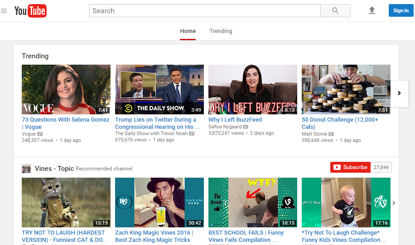The height and width of the screenshot is (245, 415).
Task: Click '675,670 views' text
Action: pos(131,140)
